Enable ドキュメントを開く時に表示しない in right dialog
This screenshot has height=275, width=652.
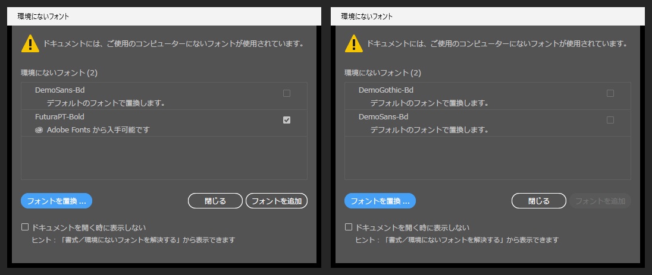pyautogui.click(x=349, y=227)
